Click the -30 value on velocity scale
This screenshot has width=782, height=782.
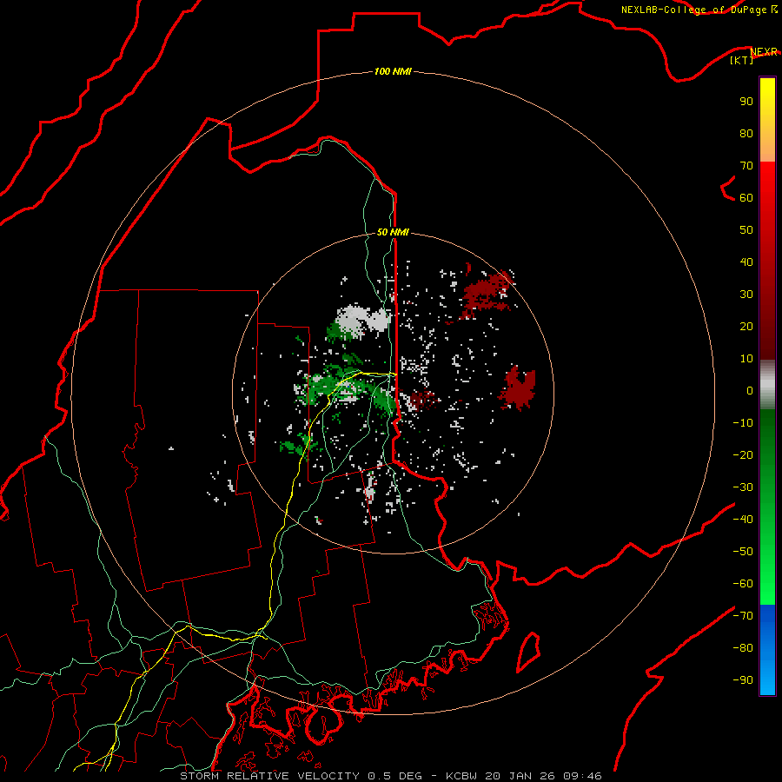pos(743,487)
